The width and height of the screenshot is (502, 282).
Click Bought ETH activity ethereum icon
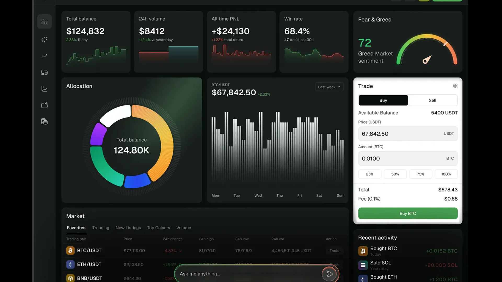pyautogui.click(x=363, y=279)
